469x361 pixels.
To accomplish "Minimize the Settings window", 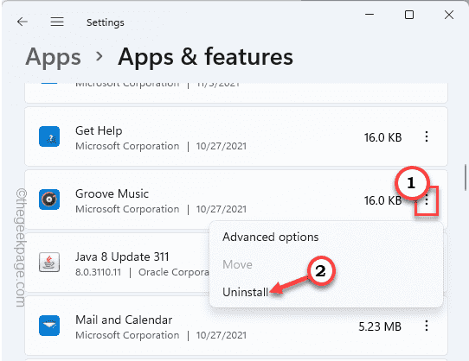I will 369,15.
